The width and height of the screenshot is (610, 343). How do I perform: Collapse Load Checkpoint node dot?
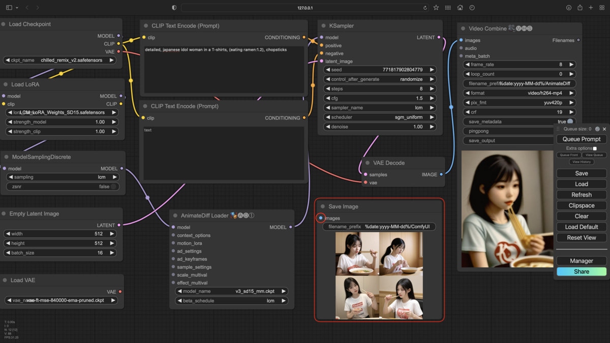4,24
